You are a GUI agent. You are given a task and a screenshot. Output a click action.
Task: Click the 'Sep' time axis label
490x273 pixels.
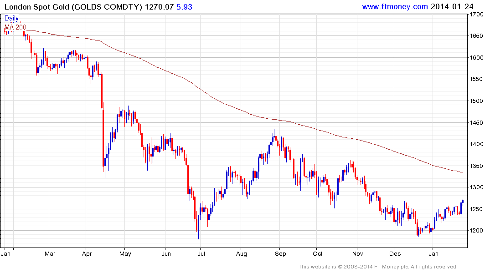pos(280,254)
